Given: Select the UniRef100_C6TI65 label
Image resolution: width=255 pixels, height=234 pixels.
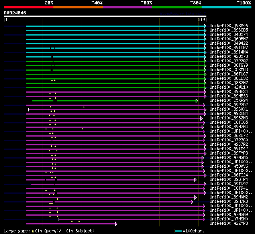Looking at the screenshot, I should coord(229,123).
